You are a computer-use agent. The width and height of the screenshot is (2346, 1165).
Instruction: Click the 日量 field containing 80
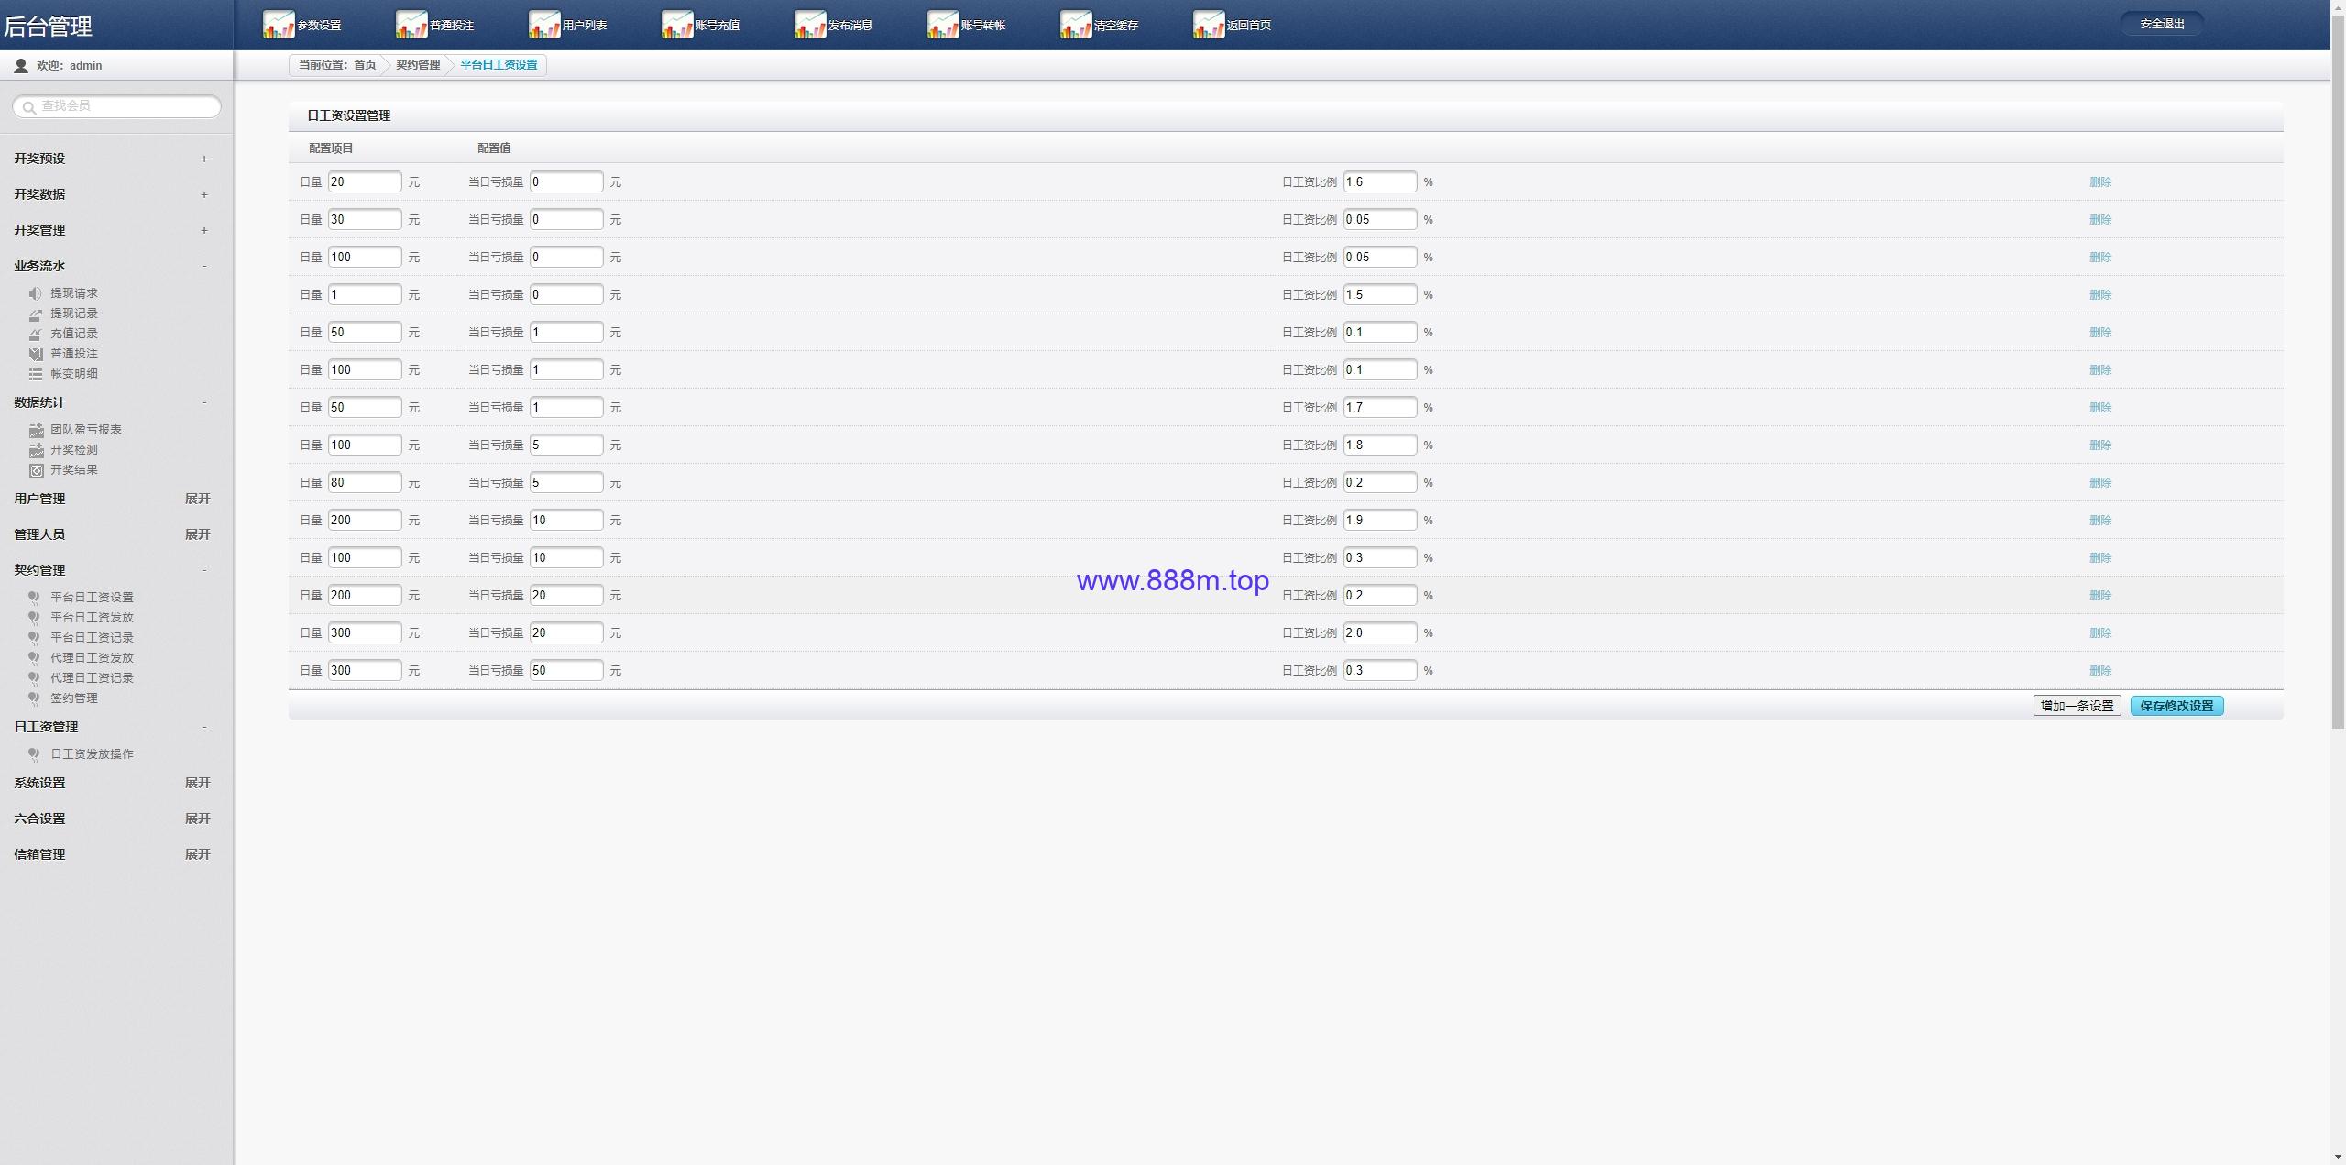coord(365,483)
